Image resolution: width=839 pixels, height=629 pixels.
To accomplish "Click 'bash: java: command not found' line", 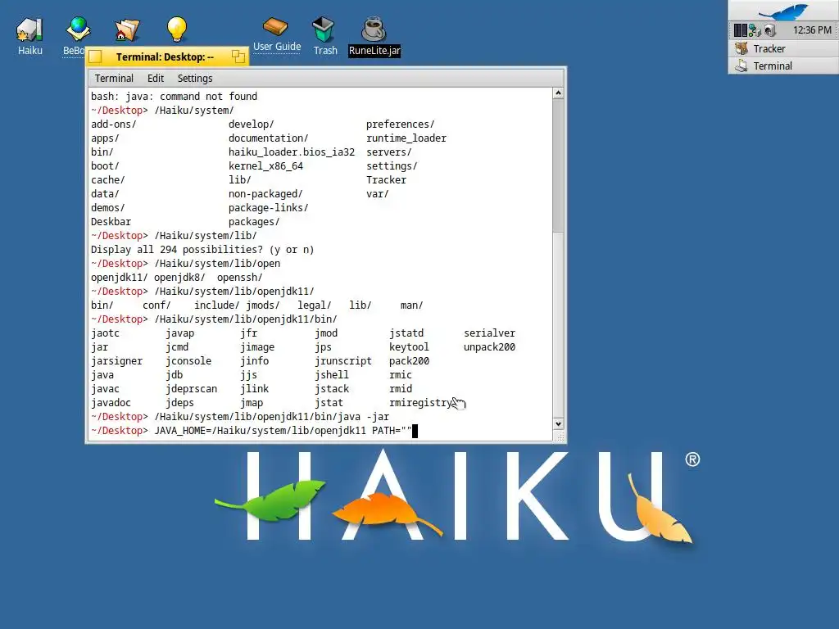I will tap(174, 97).
